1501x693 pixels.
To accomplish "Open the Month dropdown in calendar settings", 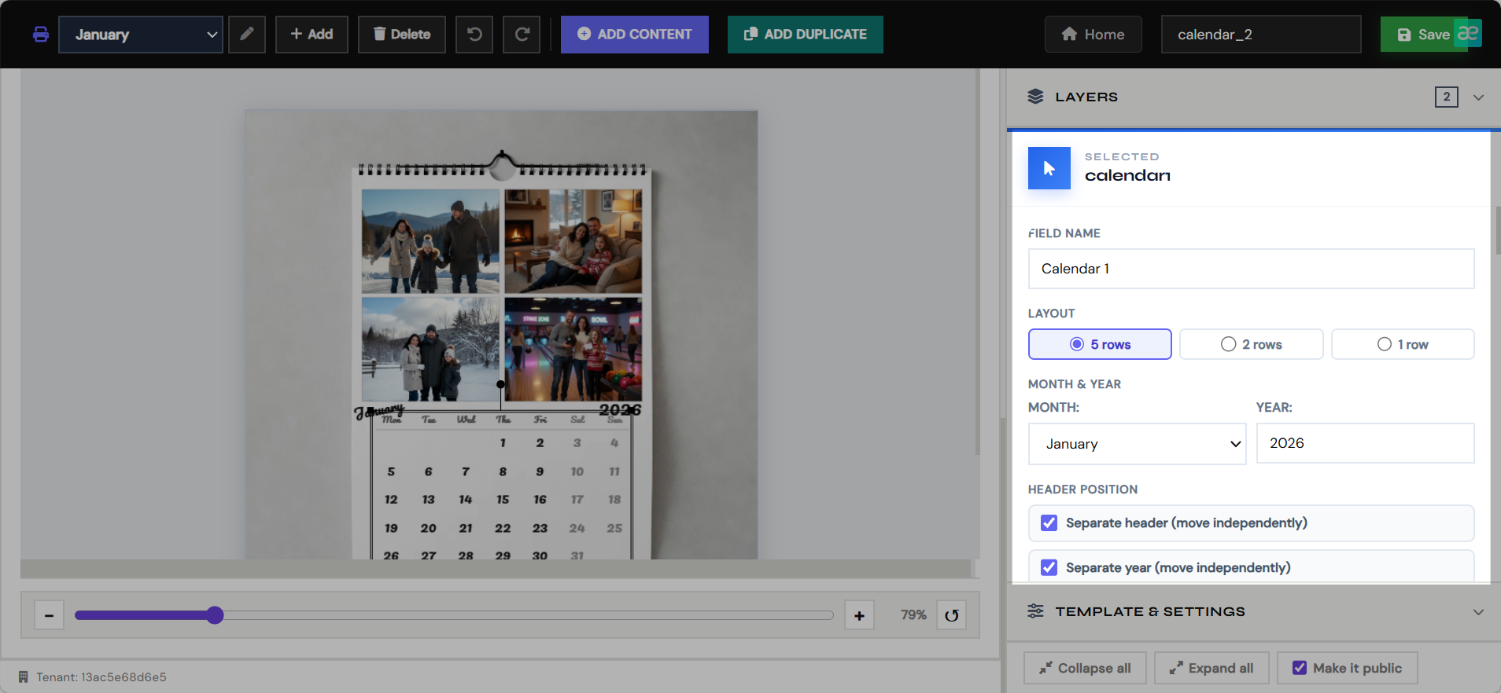I will (x=1137, y=444).
